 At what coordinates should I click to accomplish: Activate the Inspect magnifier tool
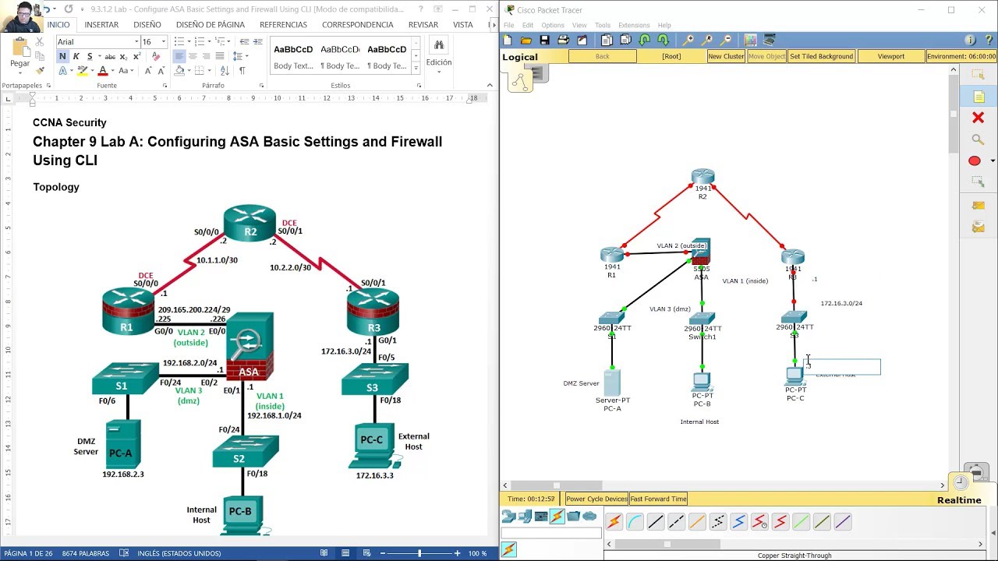(978, 139)
